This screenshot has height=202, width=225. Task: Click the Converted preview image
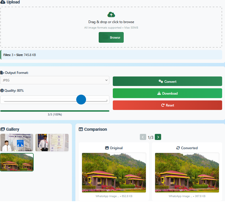pyautogui.click(x=187, y=173)
